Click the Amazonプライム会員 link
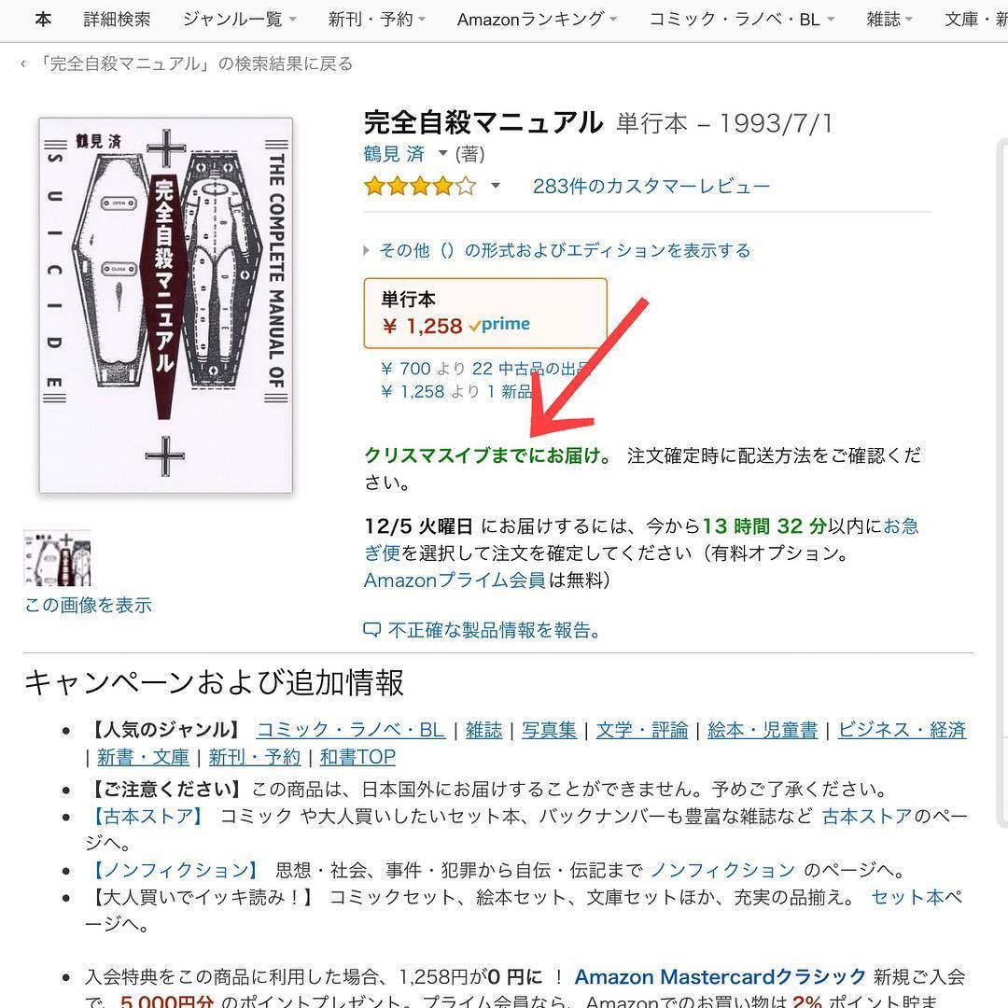 pyautogui.click(x=455, y=580)
